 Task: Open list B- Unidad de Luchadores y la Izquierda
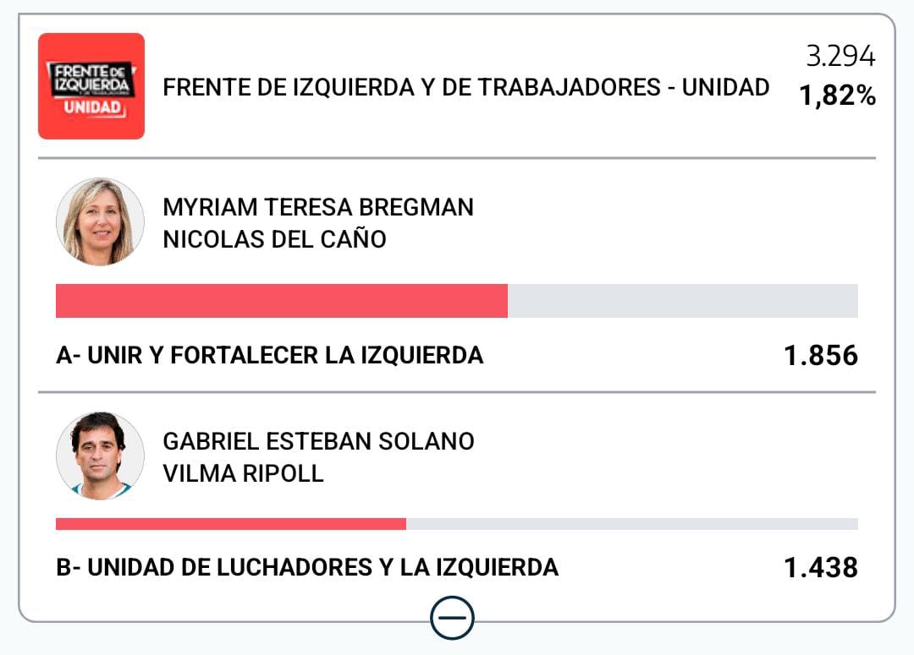(306, 567)
